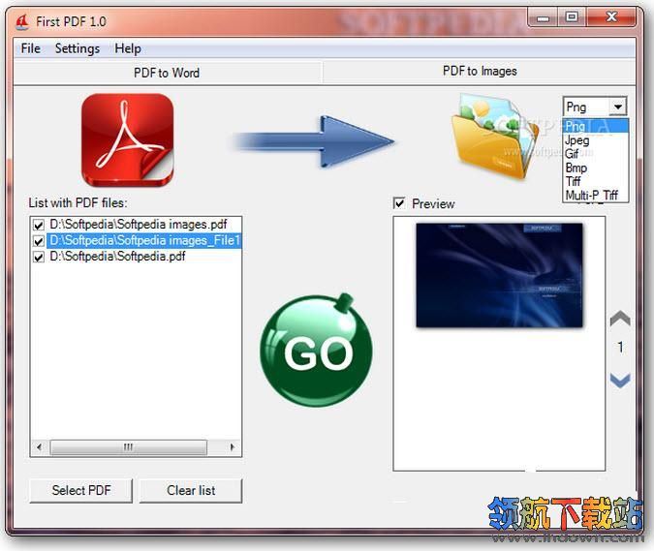This screenshot has width=654, height=551.
Task: Go to next preview page arrow
Action: (x=620, y=380)
